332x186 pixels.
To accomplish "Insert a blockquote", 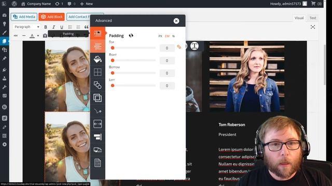I will click(87, 27).
